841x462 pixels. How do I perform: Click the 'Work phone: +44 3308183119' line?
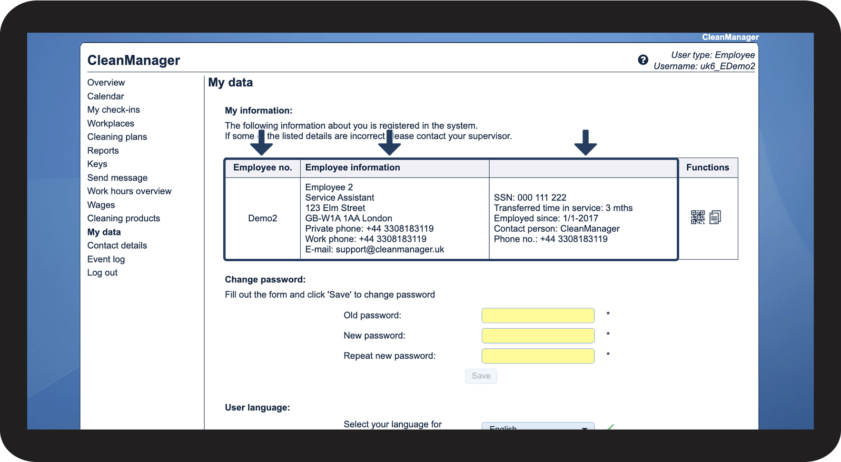tap(366, 239)
